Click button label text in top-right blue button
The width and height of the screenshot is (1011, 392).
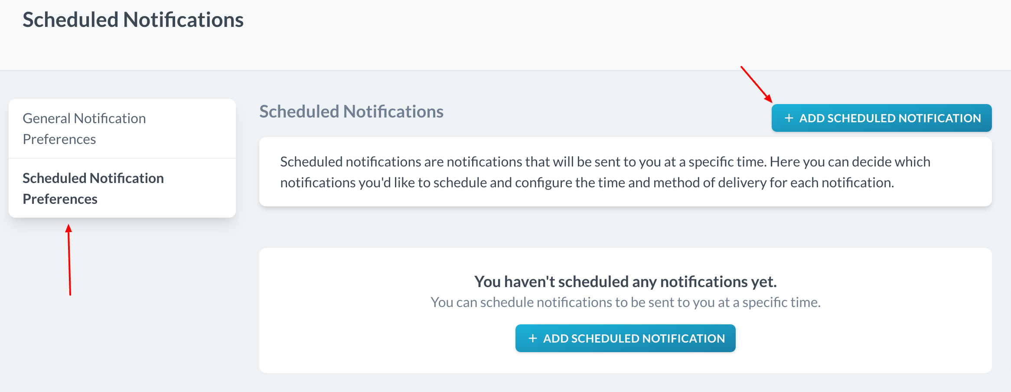tap(890, 118)
